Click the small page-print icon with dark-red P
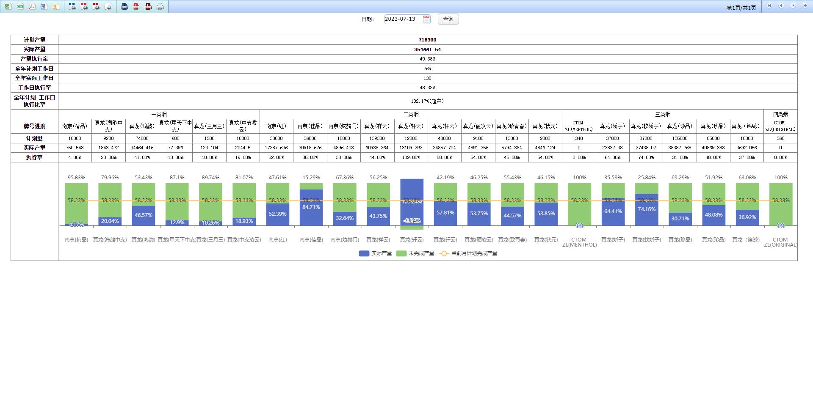The width and height of the screenshot is (813, 398). pos(96,6)
